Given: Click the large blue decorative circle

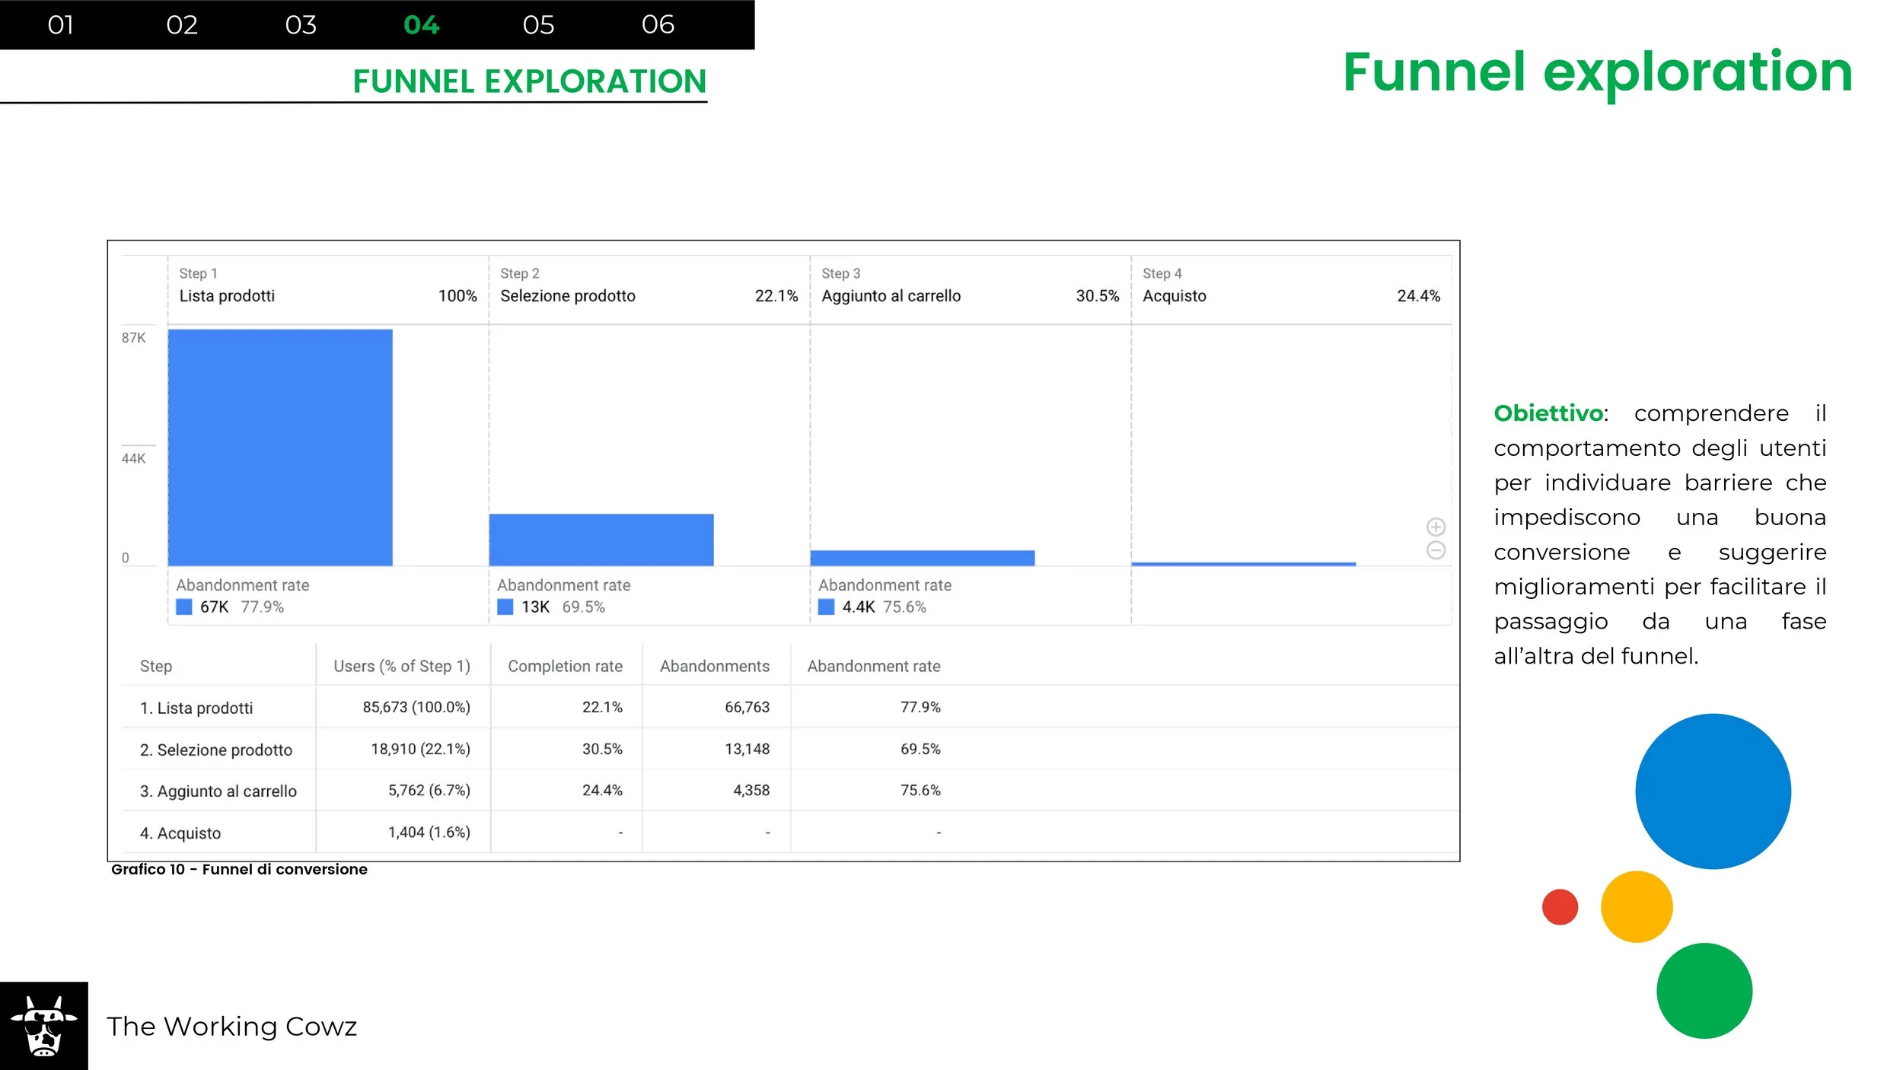Looking at the screenshot, I should coord(1713,791).
